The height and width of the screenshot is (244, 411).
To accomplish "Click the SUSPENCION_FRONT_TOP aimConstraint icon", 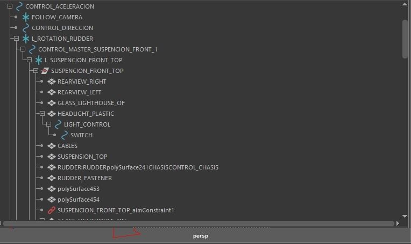I will [x=51, y=210].
